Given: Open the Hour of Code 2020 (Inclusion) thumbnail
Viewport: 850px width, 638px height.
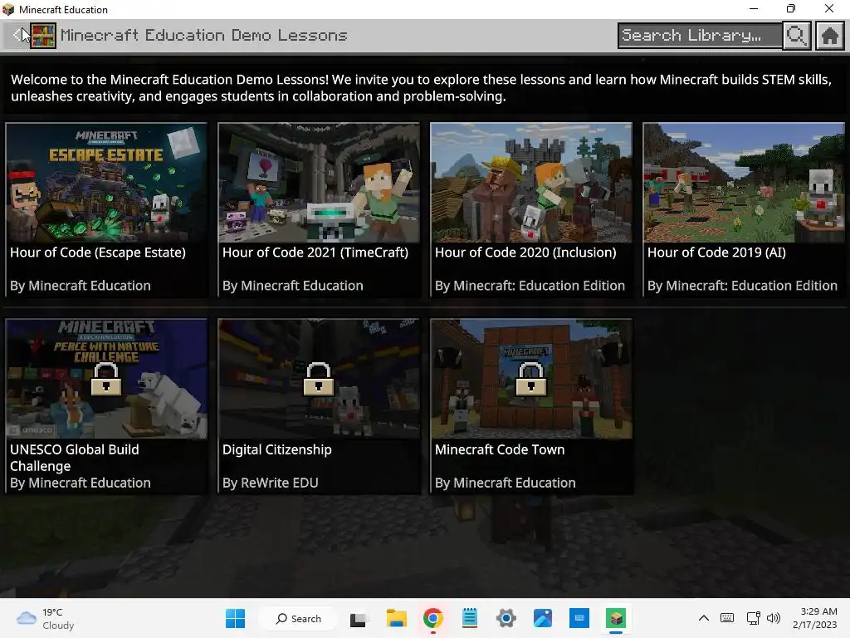Looking at the screenshot, I should click(531, 182).
